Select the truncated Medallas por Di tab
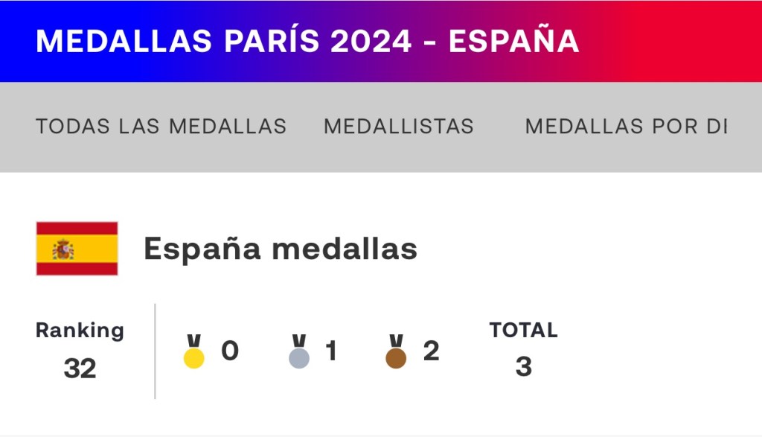Image resolution: width=762 pixels, height=437 pixels. (x=626, y=127)
